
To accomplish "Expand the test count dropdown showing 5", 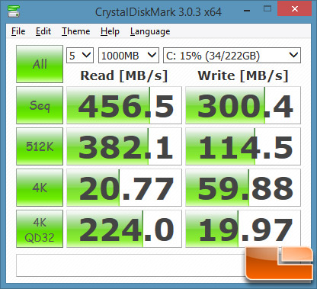I will coord(80,55).
